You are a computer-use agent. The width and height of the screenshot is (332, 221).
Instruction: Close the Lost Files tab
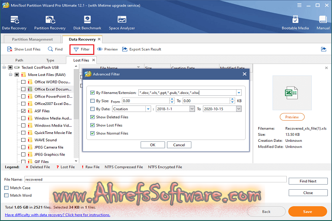pos(93,60)
